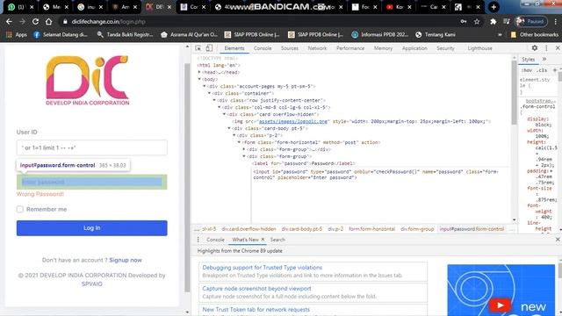This screenshot has height=316, width=562.
Task: Collapse the account-pages div node
Action: 205,86
